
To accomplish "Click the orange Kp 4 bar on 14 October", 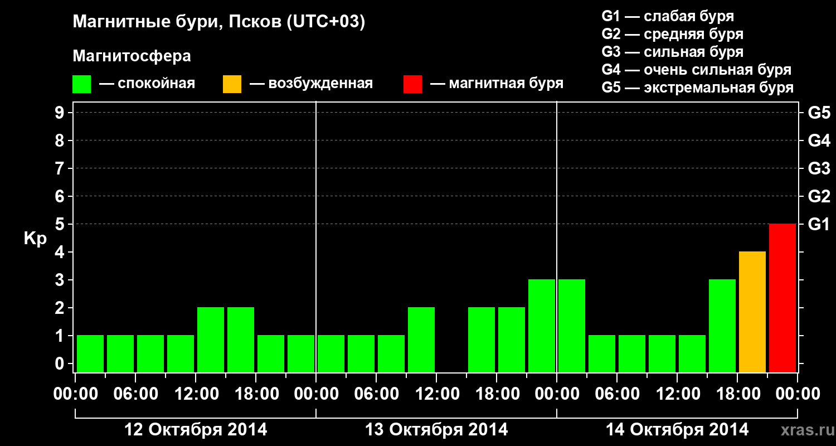I will pyautogui.click(x=752, y=312).
